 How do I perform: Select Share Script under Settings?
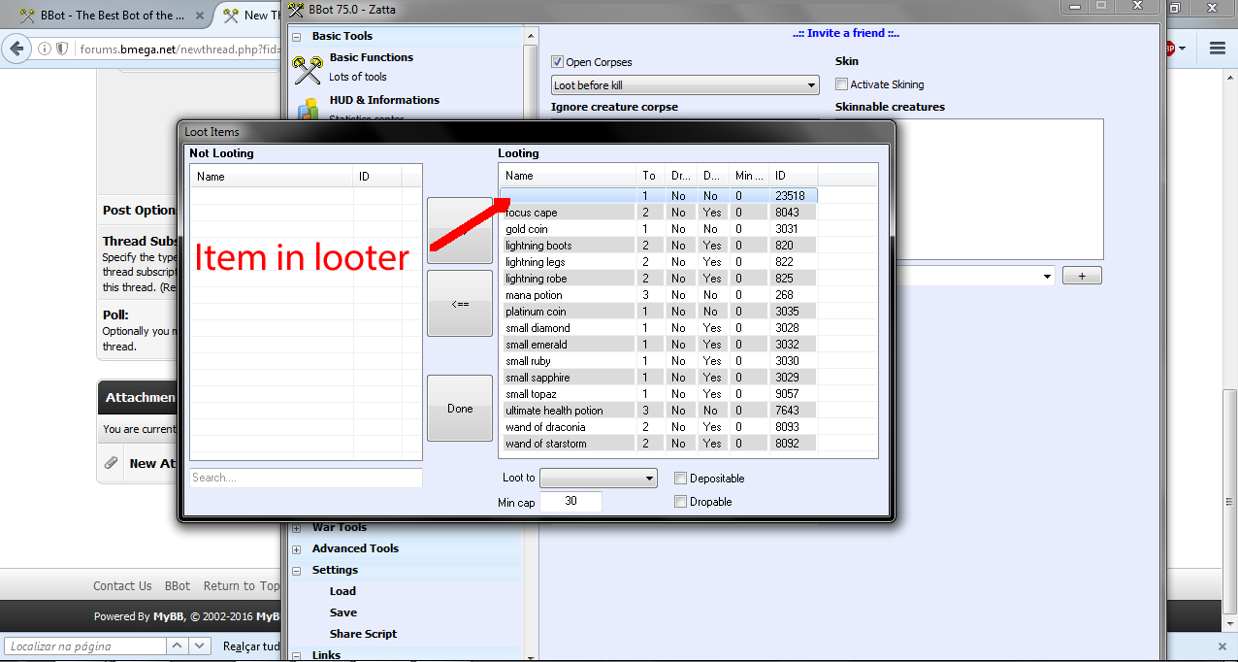[363, 634]
